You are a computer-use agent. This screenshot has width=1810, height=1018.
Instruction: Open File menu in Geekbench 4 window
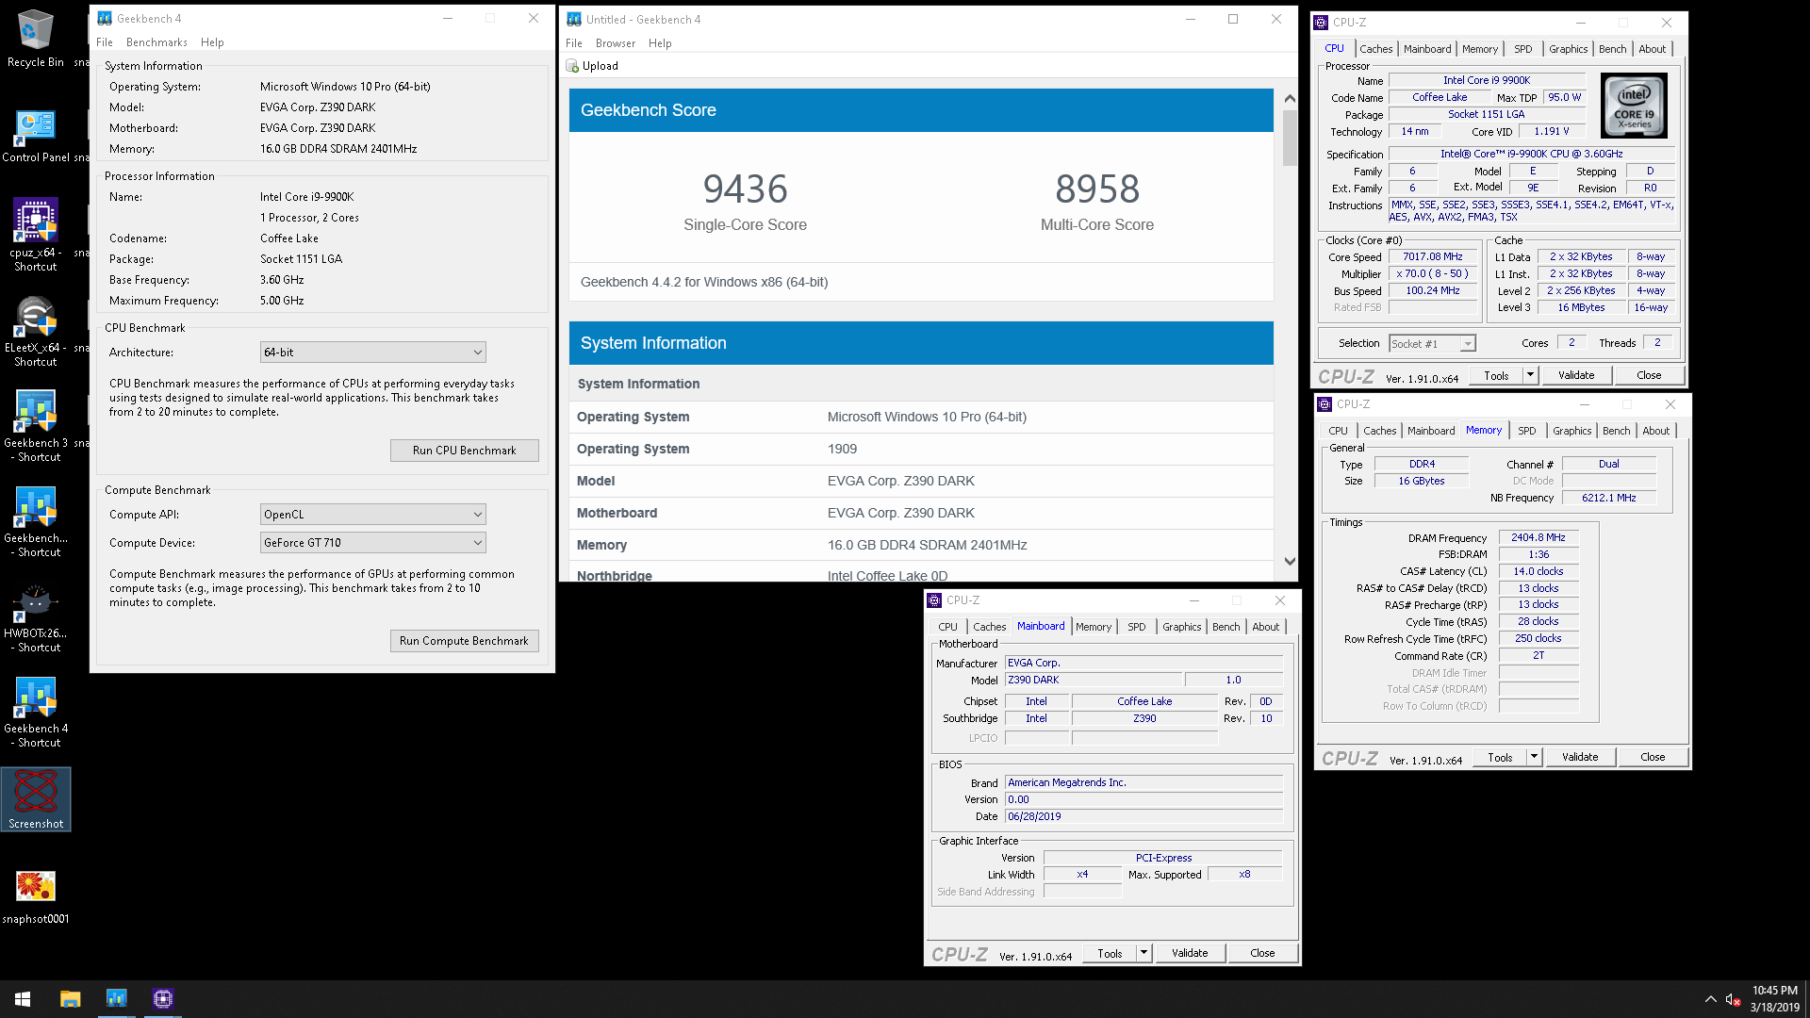(x=105, y=42)
